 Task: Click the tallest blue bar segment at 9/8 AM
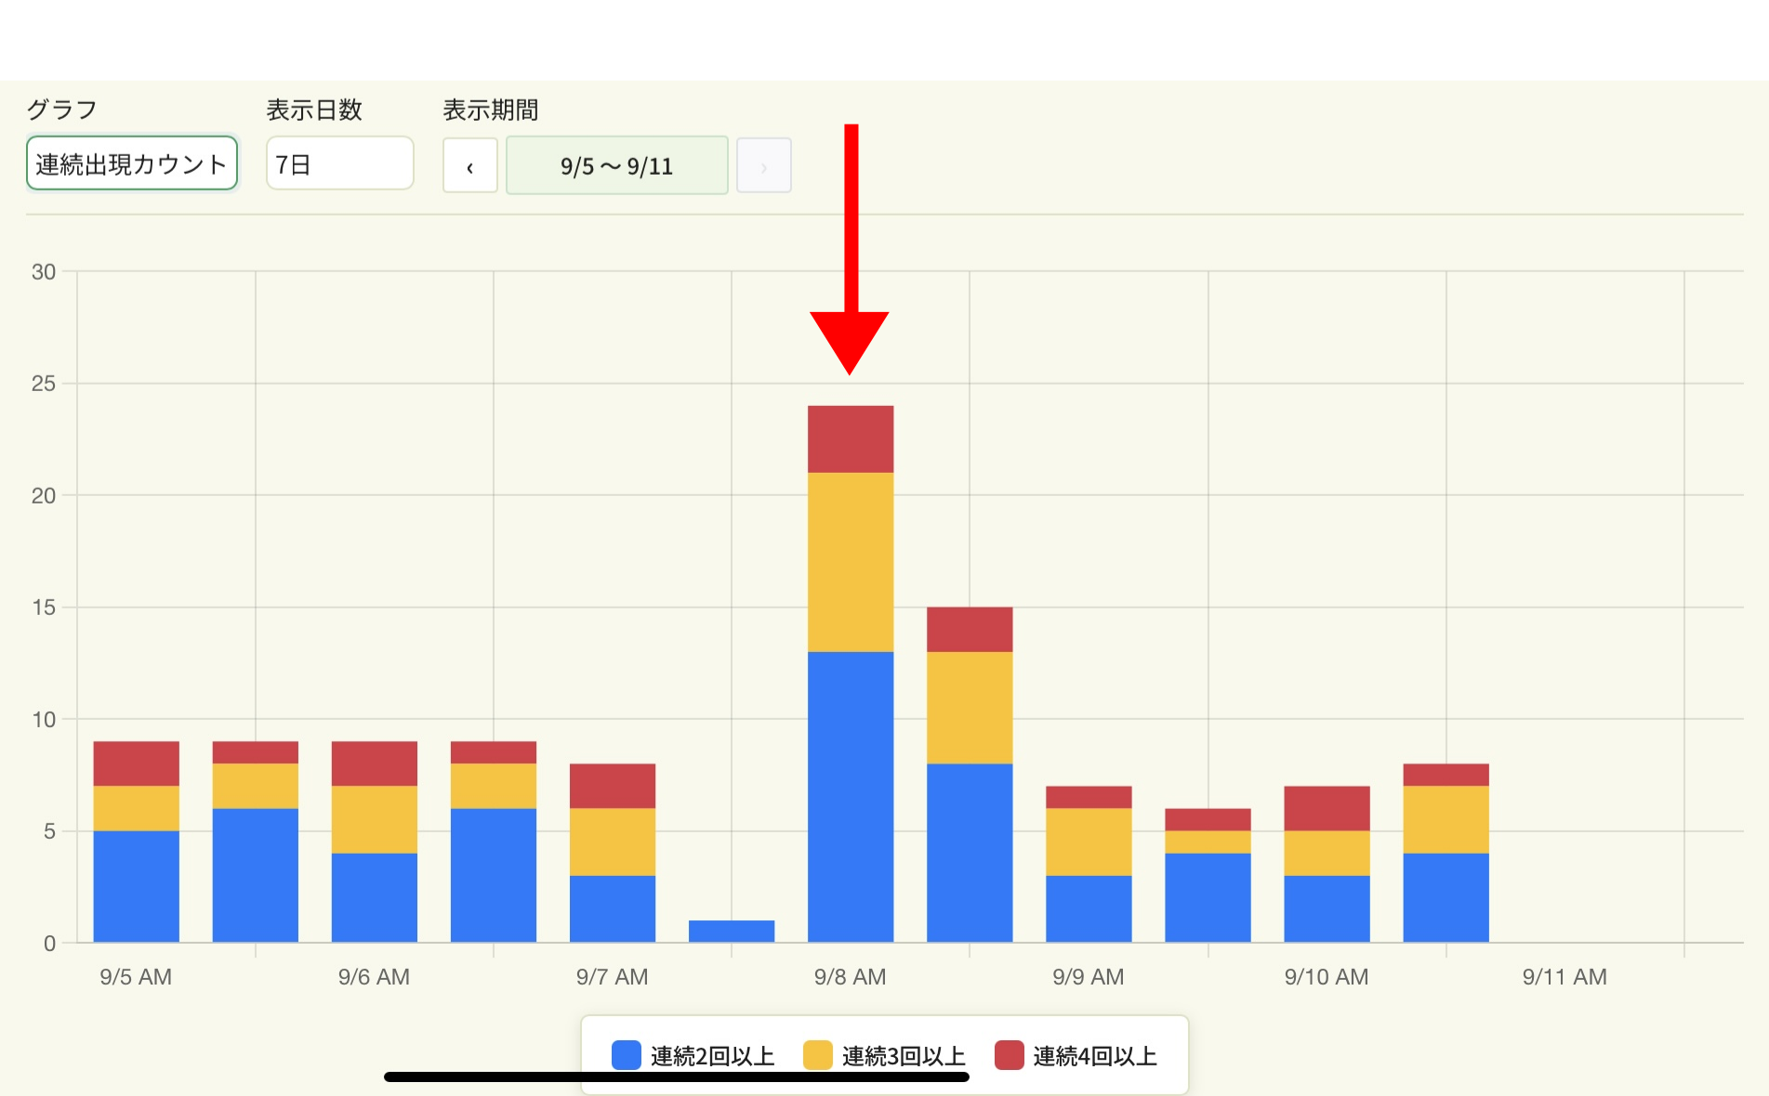851,797
